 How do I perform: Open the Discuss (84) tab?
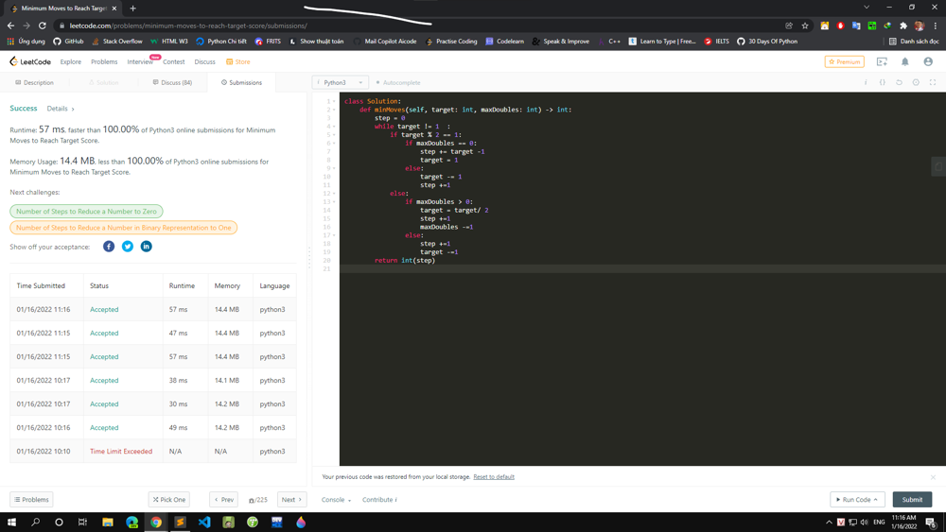coord(172,82)
